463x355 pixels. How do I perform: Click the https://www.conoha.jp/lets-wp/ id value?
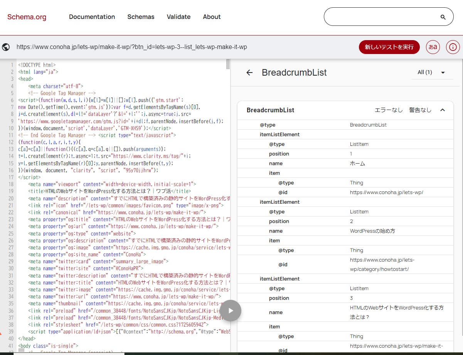(x=387, y=192)
